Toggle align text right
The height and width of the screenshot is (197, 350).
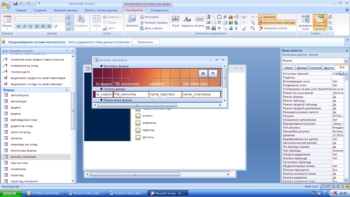[x=49, y=26]
